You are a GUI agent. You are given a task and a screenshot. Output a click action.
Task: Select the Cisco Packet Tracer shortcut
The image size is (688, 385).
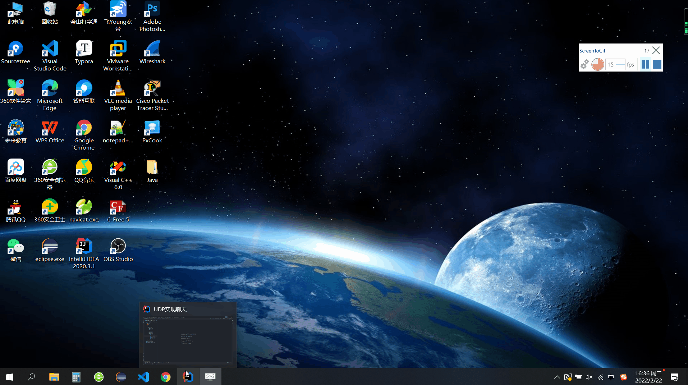coord(152,95)
